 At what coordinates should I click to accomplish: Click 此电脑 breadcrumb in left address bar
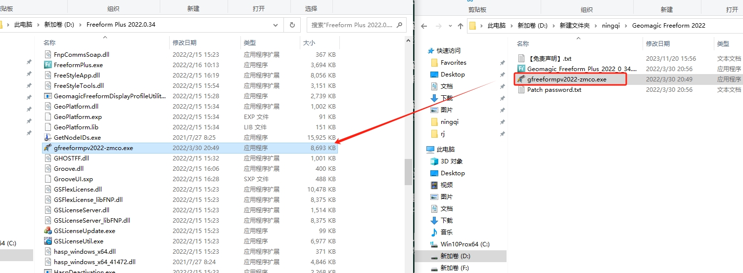coord(23,25)
